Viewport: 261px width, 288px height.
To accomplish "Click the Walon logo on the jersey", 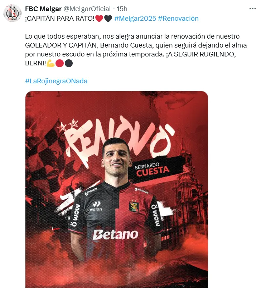I will 96,206.
